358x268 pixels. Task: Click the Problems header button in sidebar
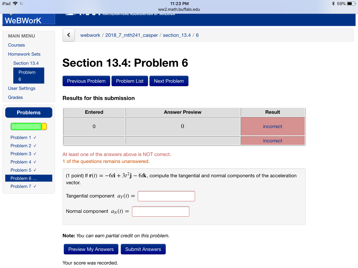point(29,113)
